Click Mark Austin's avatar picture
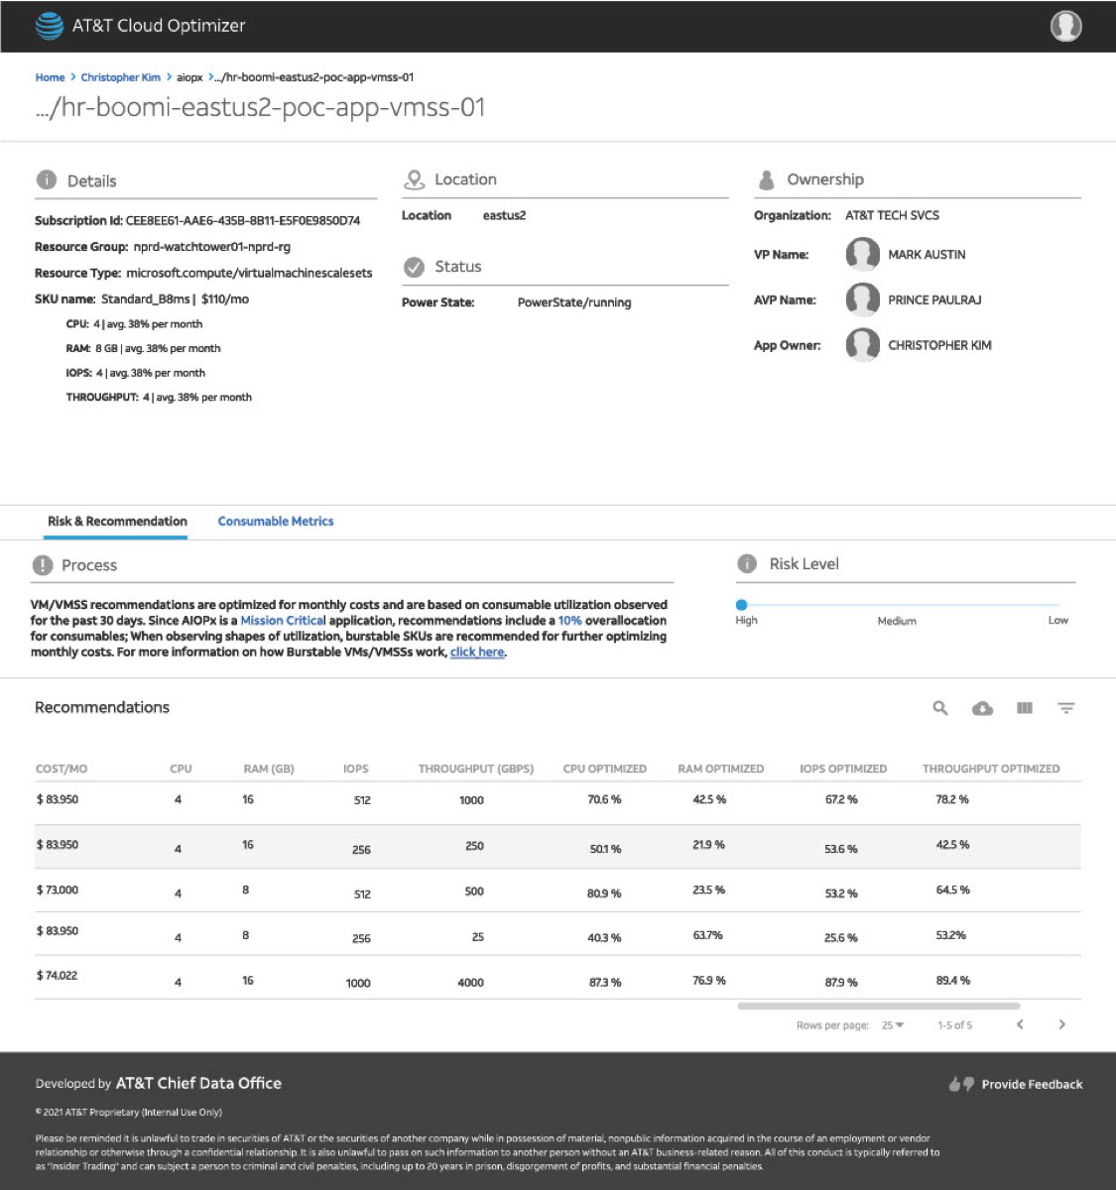The width and height of the screenshot is (1116, 1190). (x=863, y=255)
